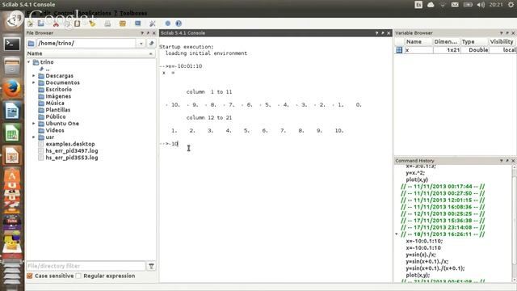This screenshot has width=517, height=291.
Task: Open help for Command History panel
Action: click(501, 161)
